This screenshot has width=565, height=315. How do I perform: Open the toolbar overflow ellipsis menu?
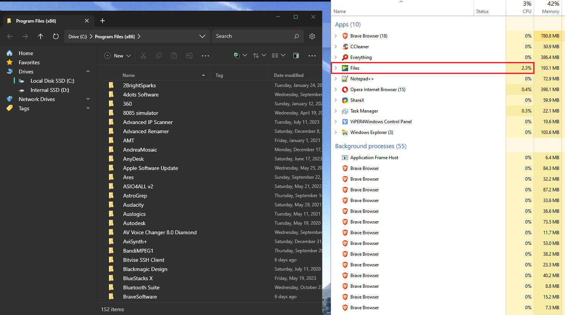(x=312, y=55)
